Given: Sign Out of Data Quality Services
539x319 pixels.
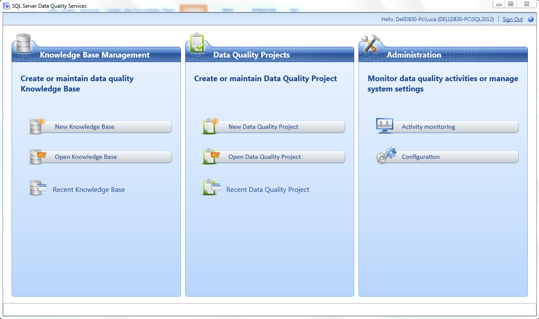Looking at the screenshot, I should pos(512,19).
